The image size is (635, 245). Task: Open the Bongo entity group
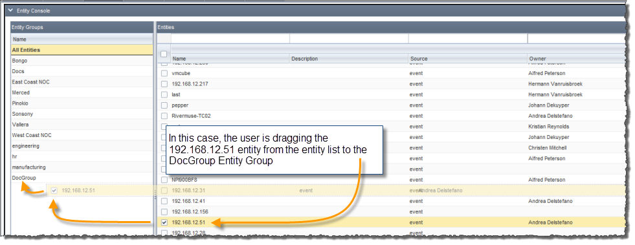[x=82, y=61]
